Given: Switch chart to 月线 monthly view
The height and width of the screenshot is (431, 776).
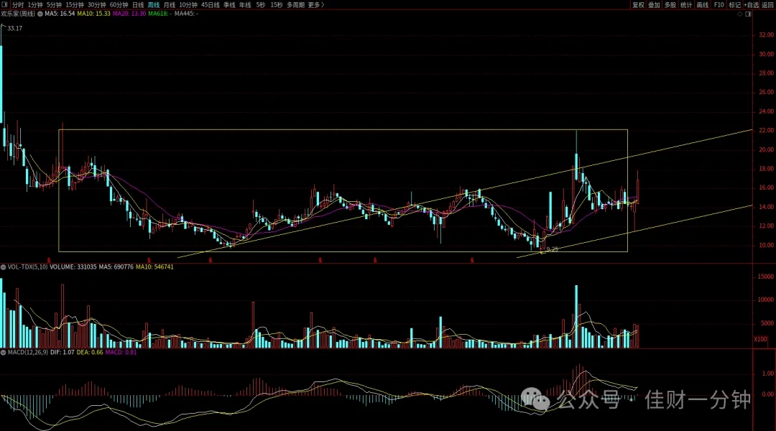Looking at the screenshot, I should 170,5.
